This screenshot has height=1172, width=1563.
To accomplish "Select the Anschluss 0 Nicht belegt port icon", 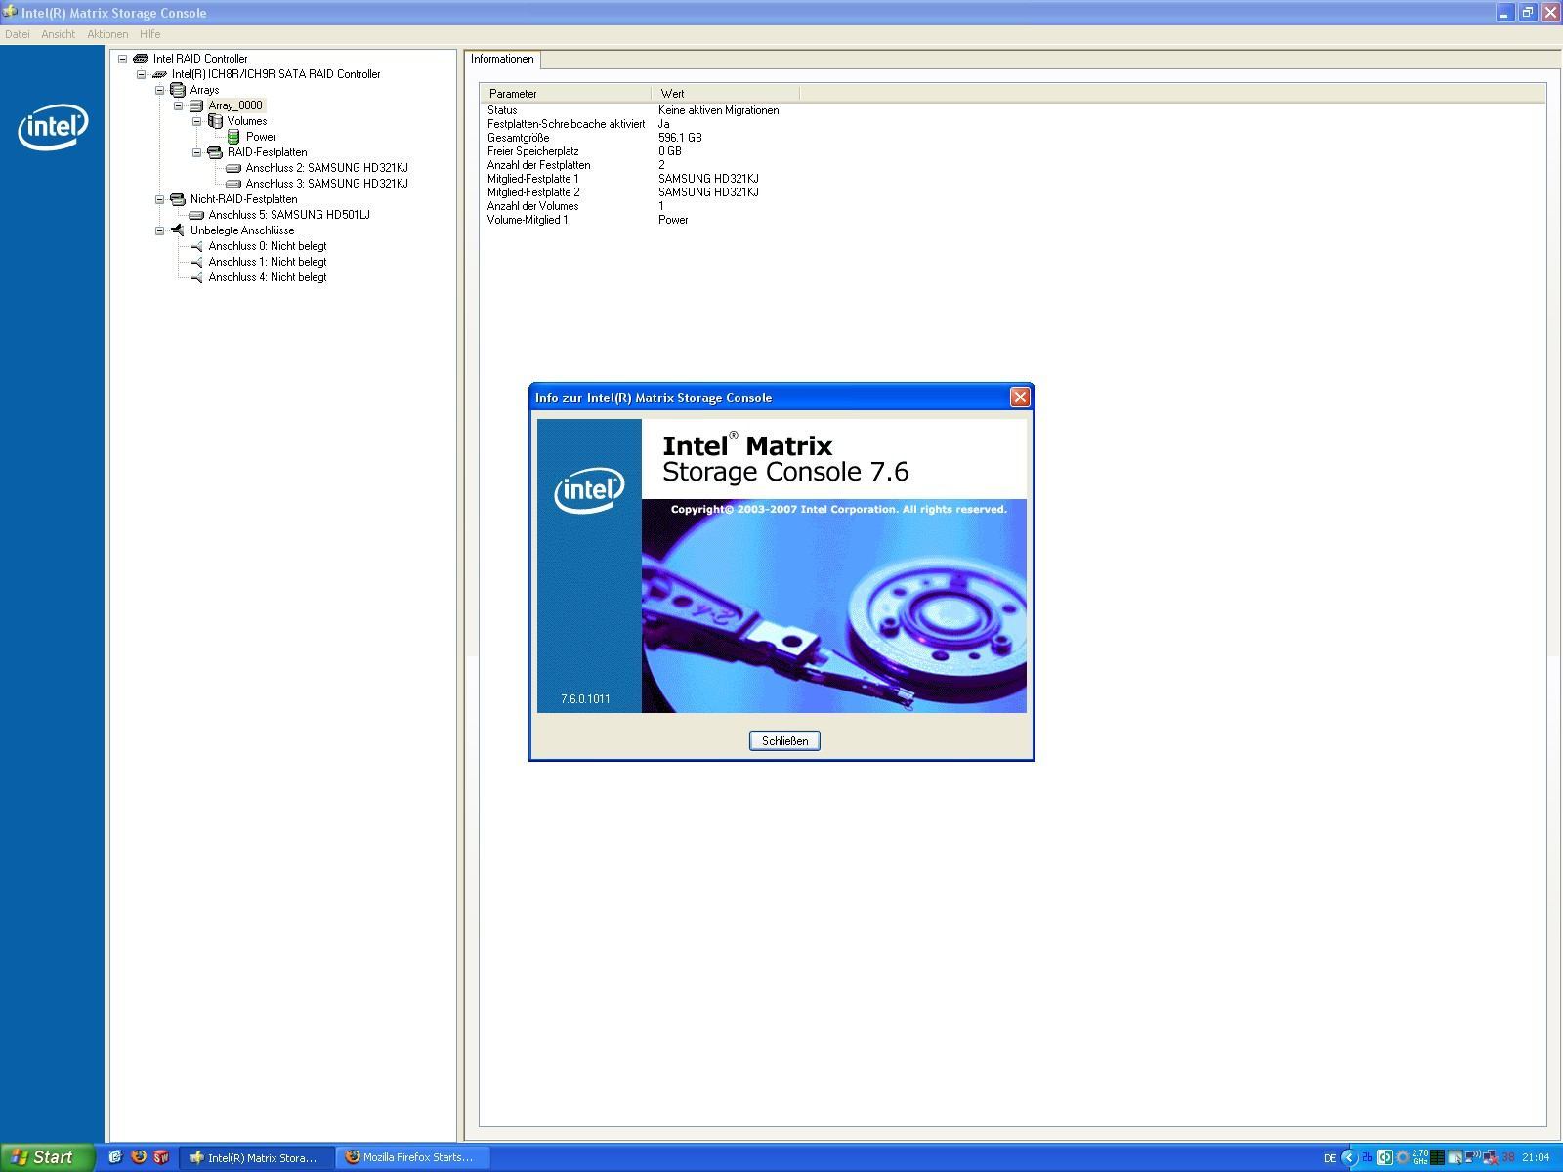I will (196, 246).
